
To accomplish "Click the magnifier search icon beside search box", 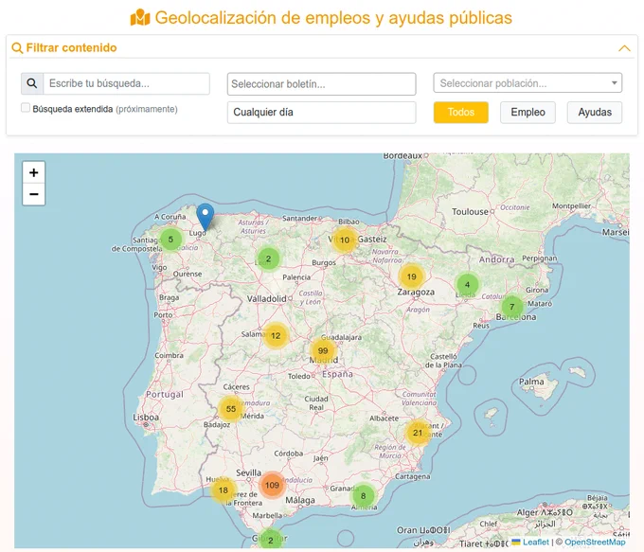I will pos(32,83).
